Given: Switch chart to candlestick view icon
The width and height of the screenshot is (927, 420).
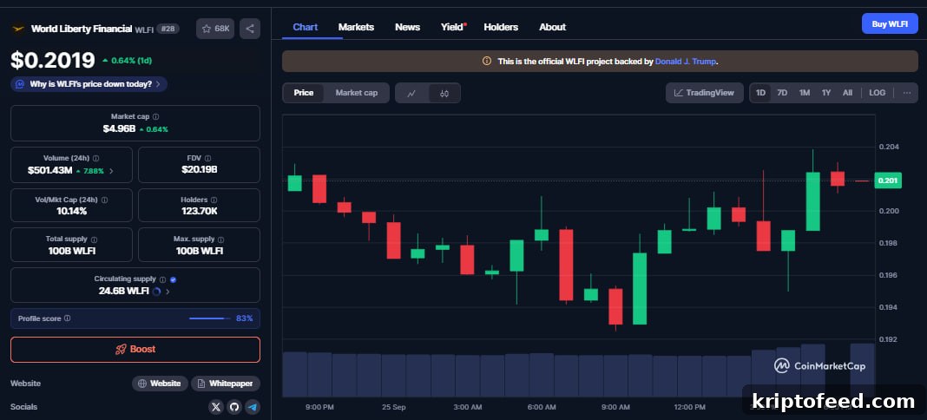Looking at the screenshot, I should pos(444,93).
